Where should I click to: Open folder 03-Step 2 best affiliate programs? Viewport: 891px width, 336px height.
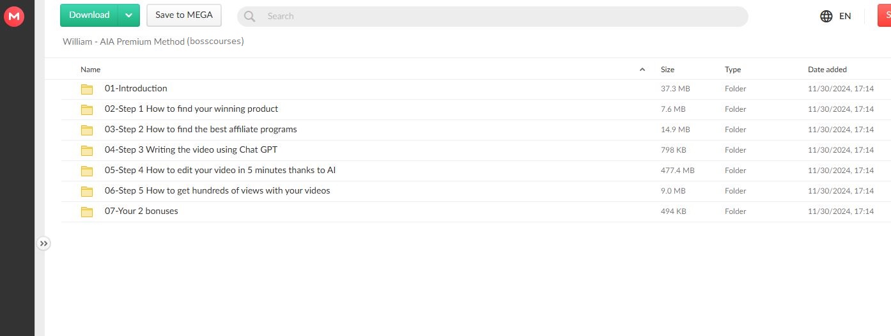[x=201, y=130]
